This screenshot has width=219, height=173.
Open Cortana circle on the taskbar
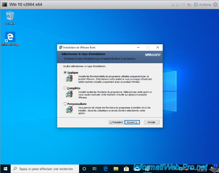(x=84, y=169)
